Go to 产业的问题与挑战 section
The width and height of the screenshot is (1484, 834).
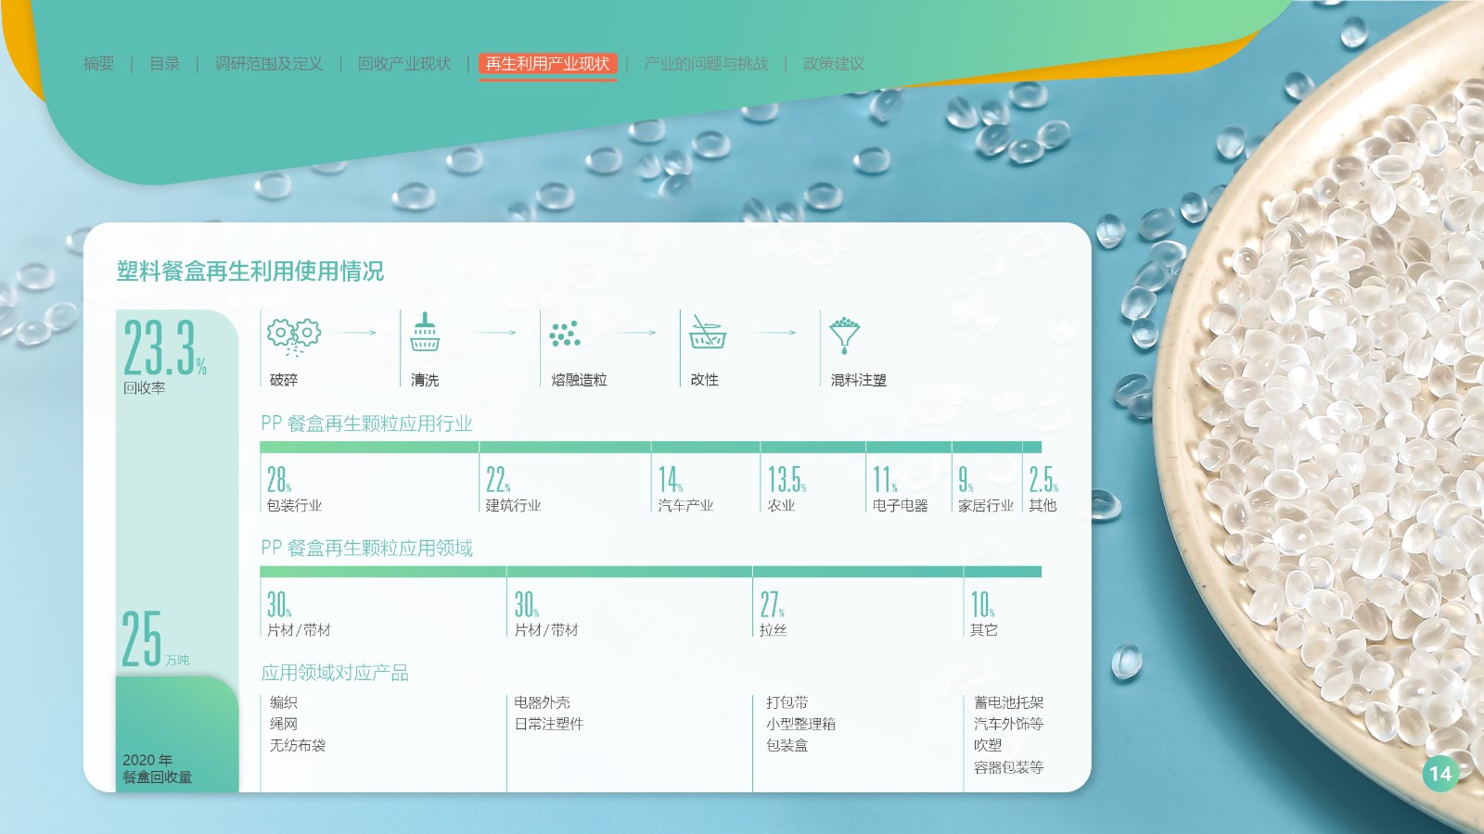tap(706, 64)
